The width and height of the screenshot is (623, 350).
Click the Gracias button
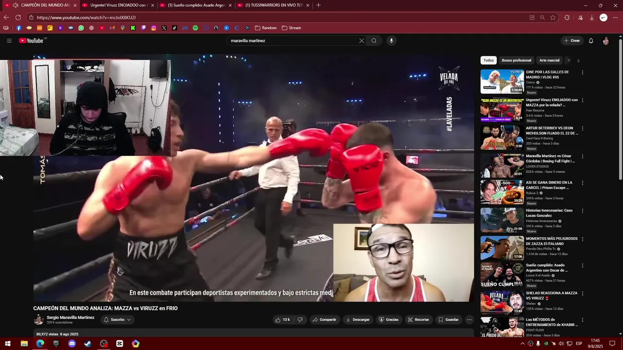(388, 319)
